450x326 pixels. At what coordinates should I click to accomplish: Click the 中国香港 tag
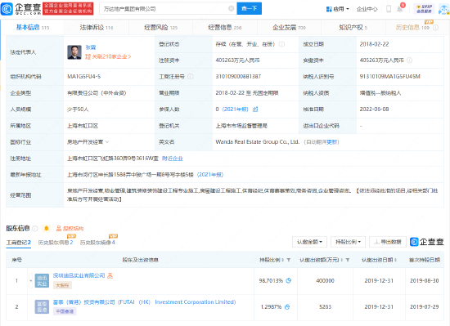65,311
